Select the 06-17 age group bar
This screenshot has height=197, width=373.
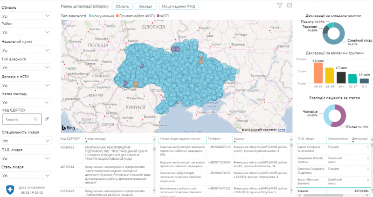pyautogui.click(x=352, y=79)
